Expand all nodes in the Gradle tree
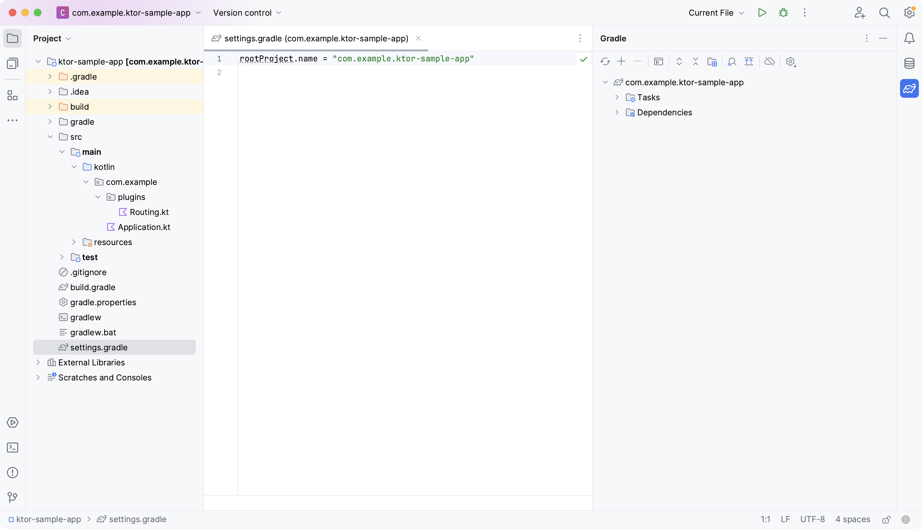 coord(679,61)
